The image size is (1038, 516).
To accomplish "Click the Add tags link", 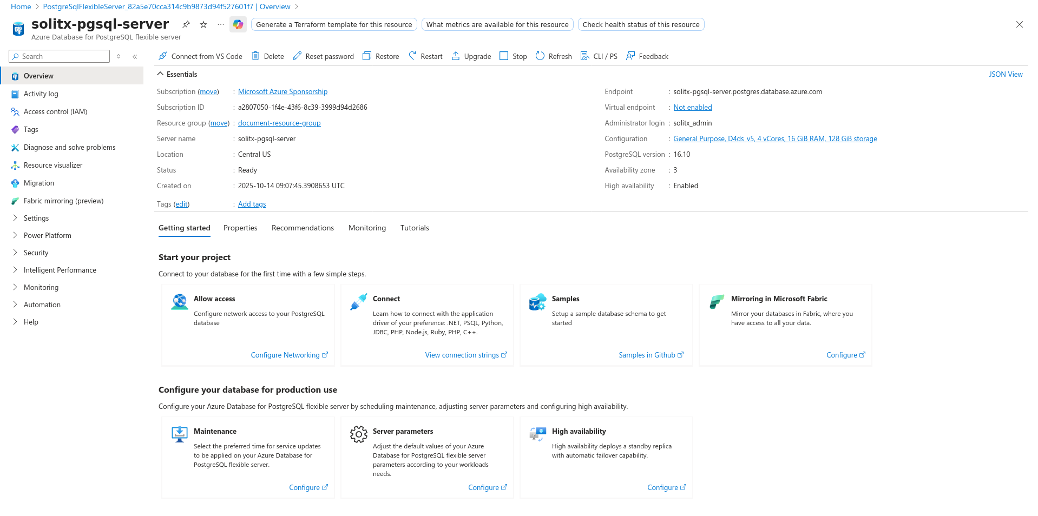I will (252, 204).
